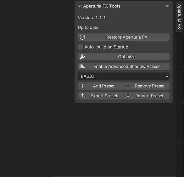The image size is (184, 177).
Task: Click the minus icon for Remove Preset
Action: tap(128, 86)
